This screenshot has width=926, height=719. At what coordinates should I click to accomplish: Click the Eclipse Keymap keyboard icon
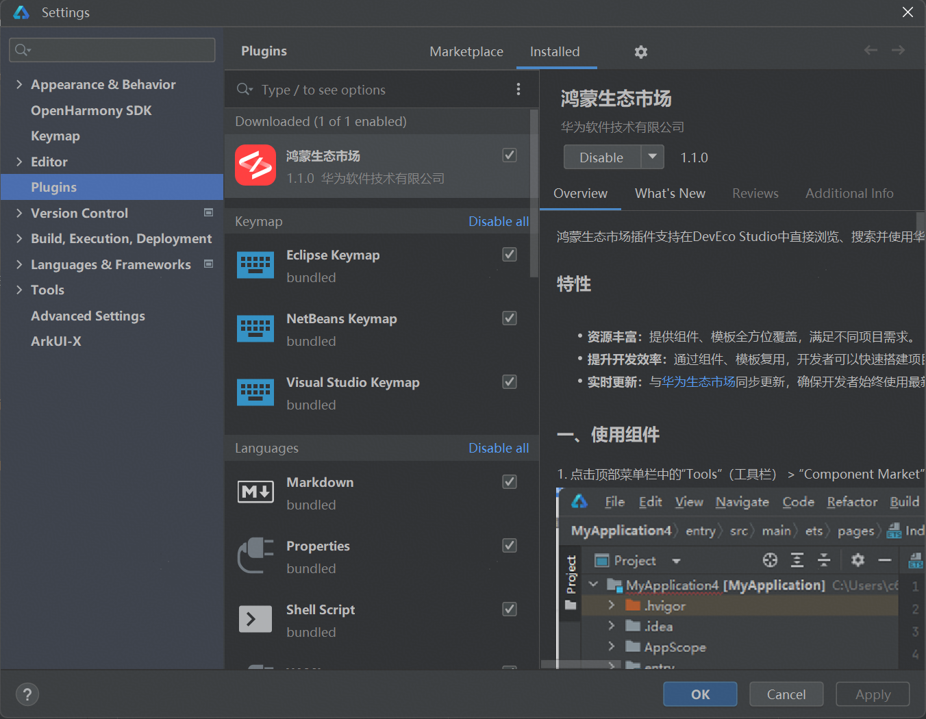(x=255, y=265)
